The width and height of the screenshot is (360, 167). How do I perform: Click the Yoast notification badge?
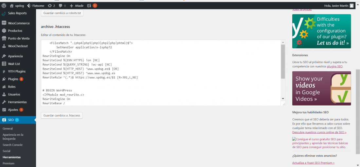(x=95, y=6)
